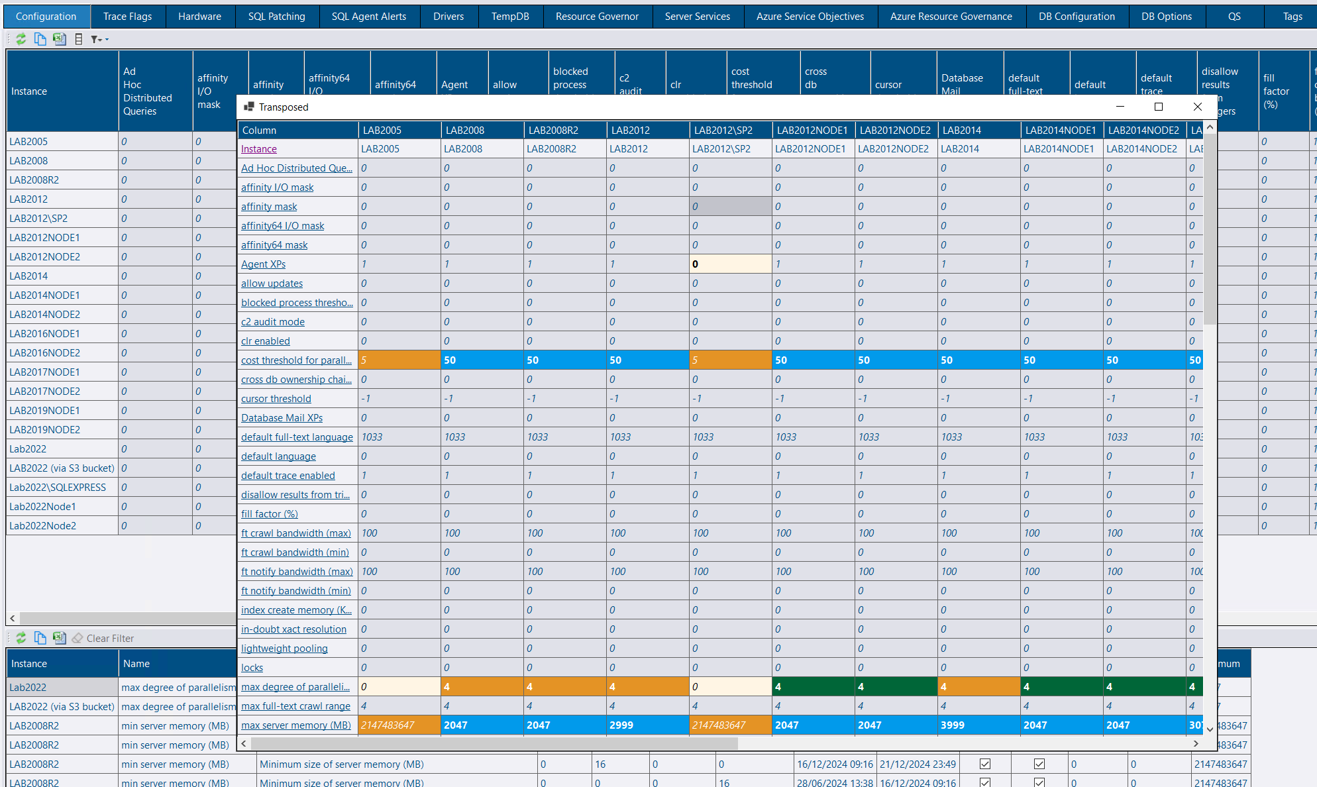Select LAB2012NODE1 max degree of parallelism green cell

[814, 687]
